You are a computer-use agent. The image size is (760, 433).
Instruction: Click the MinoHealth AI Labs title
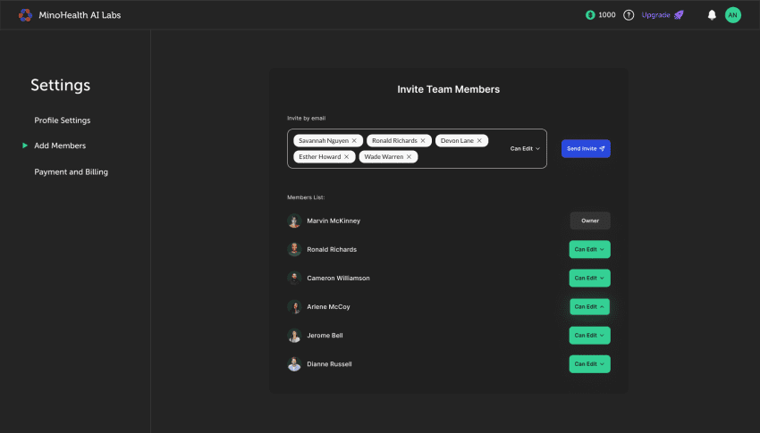point(80,15)
